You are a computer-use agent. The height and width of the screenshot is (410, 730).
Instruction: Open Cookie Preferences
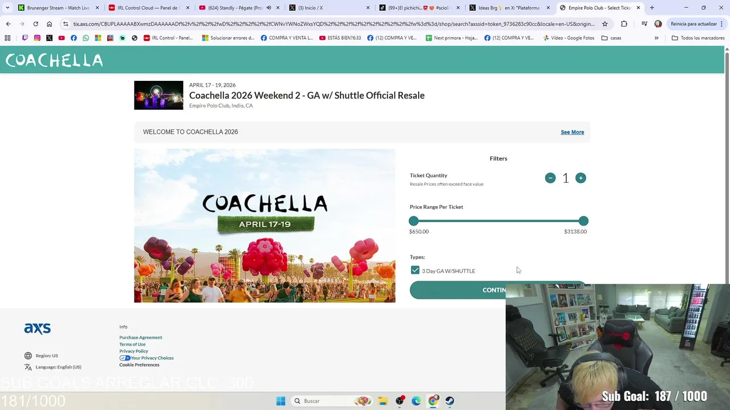139,365
